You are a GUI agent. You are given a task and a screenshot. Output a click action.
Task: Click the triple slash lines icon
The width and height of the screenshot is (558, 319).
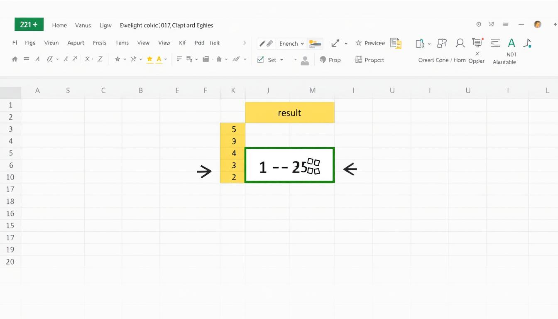coord(236,59)
